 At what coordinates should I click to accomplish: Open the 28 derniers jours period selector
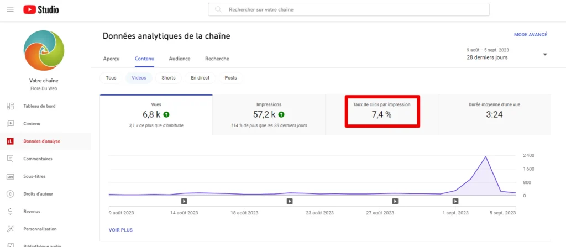(507, 54)
